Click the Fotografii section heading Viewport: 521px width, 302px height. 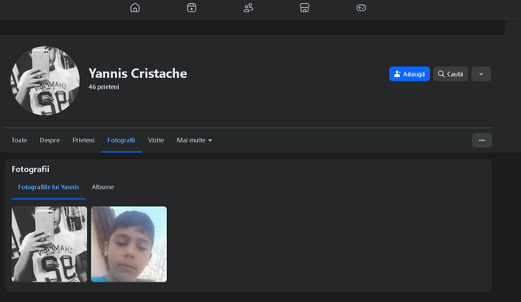point(30,169)
